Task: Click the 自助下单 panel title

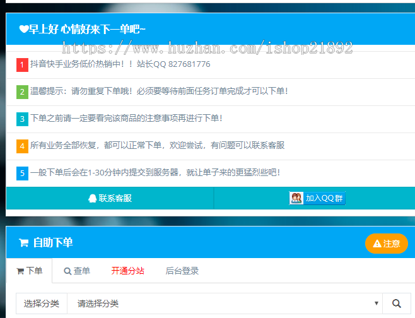Action: (x=53, y=242)
